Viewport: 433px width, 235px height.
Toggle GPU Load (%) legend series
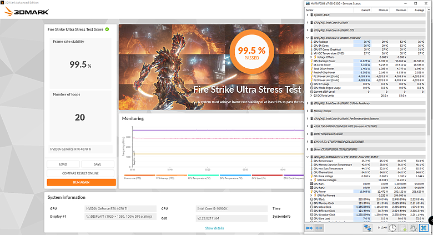[267, 177]
